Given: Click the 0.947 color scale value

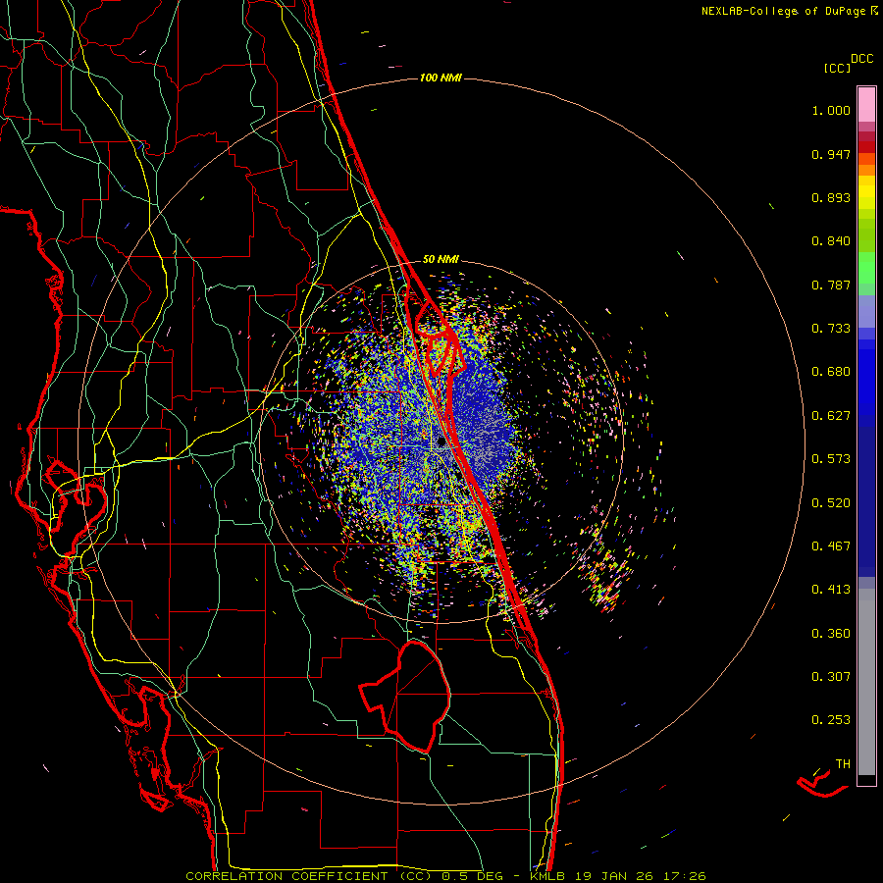Looking at the screenshot, I should [831, 154].
